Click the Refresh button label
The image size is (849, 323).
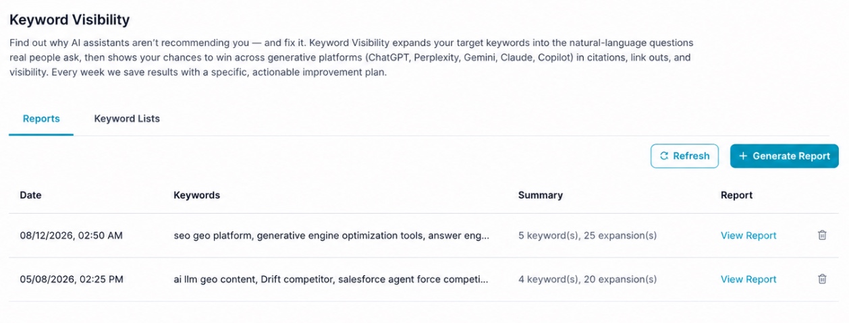691,156
